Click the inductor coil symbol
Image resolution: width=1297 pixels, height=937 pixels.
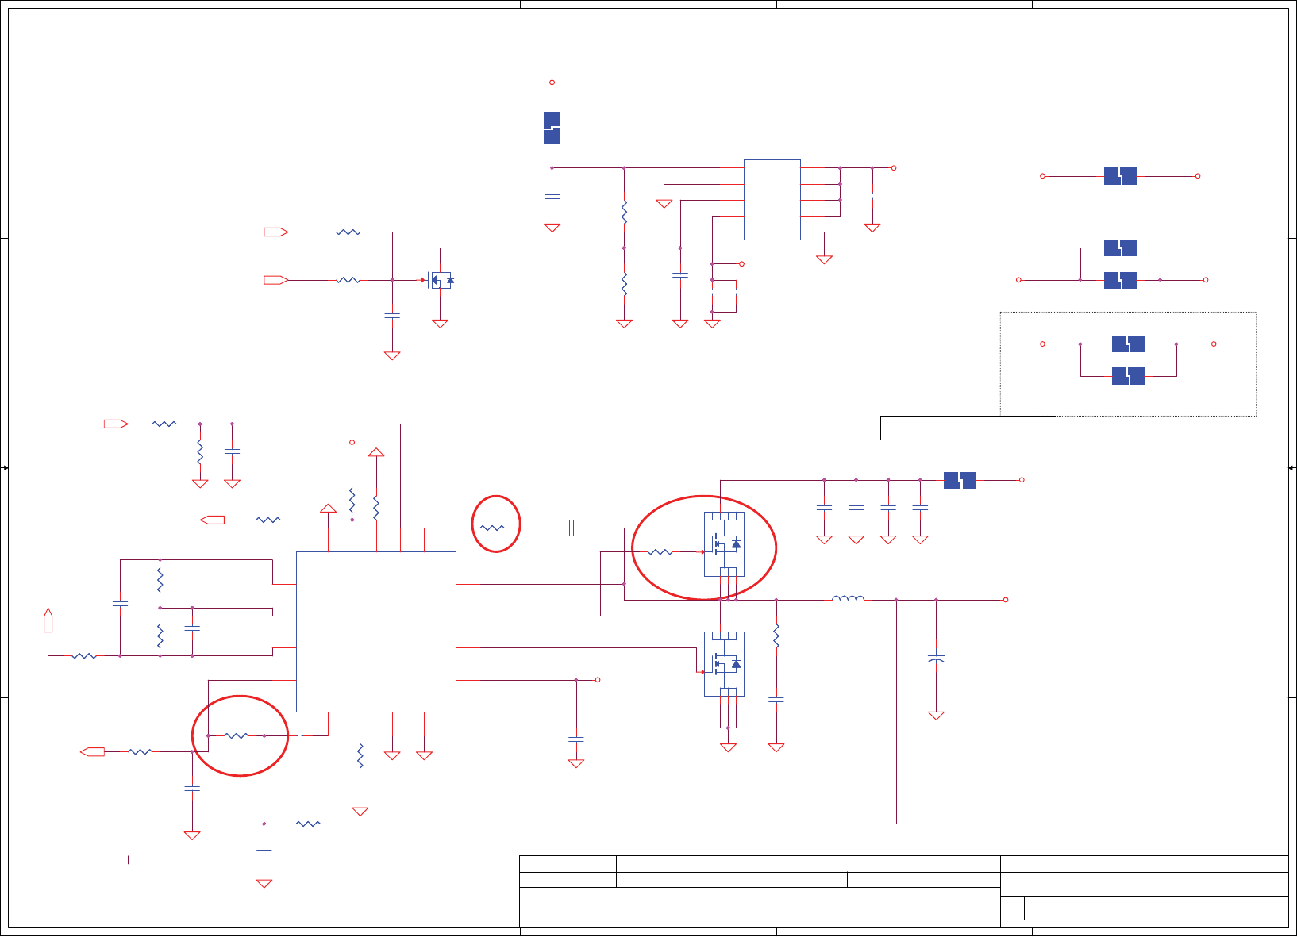pyautogui.click(x=848, y=598)
